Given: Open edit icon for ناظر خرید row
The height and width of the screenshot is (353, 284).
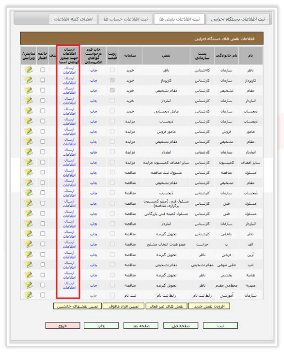Looking at the screenshot, I should [28, 70].
